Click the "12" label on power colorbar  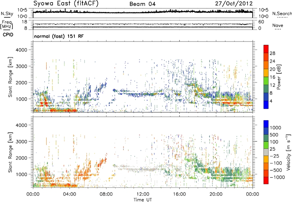click(x=272, y=85)
